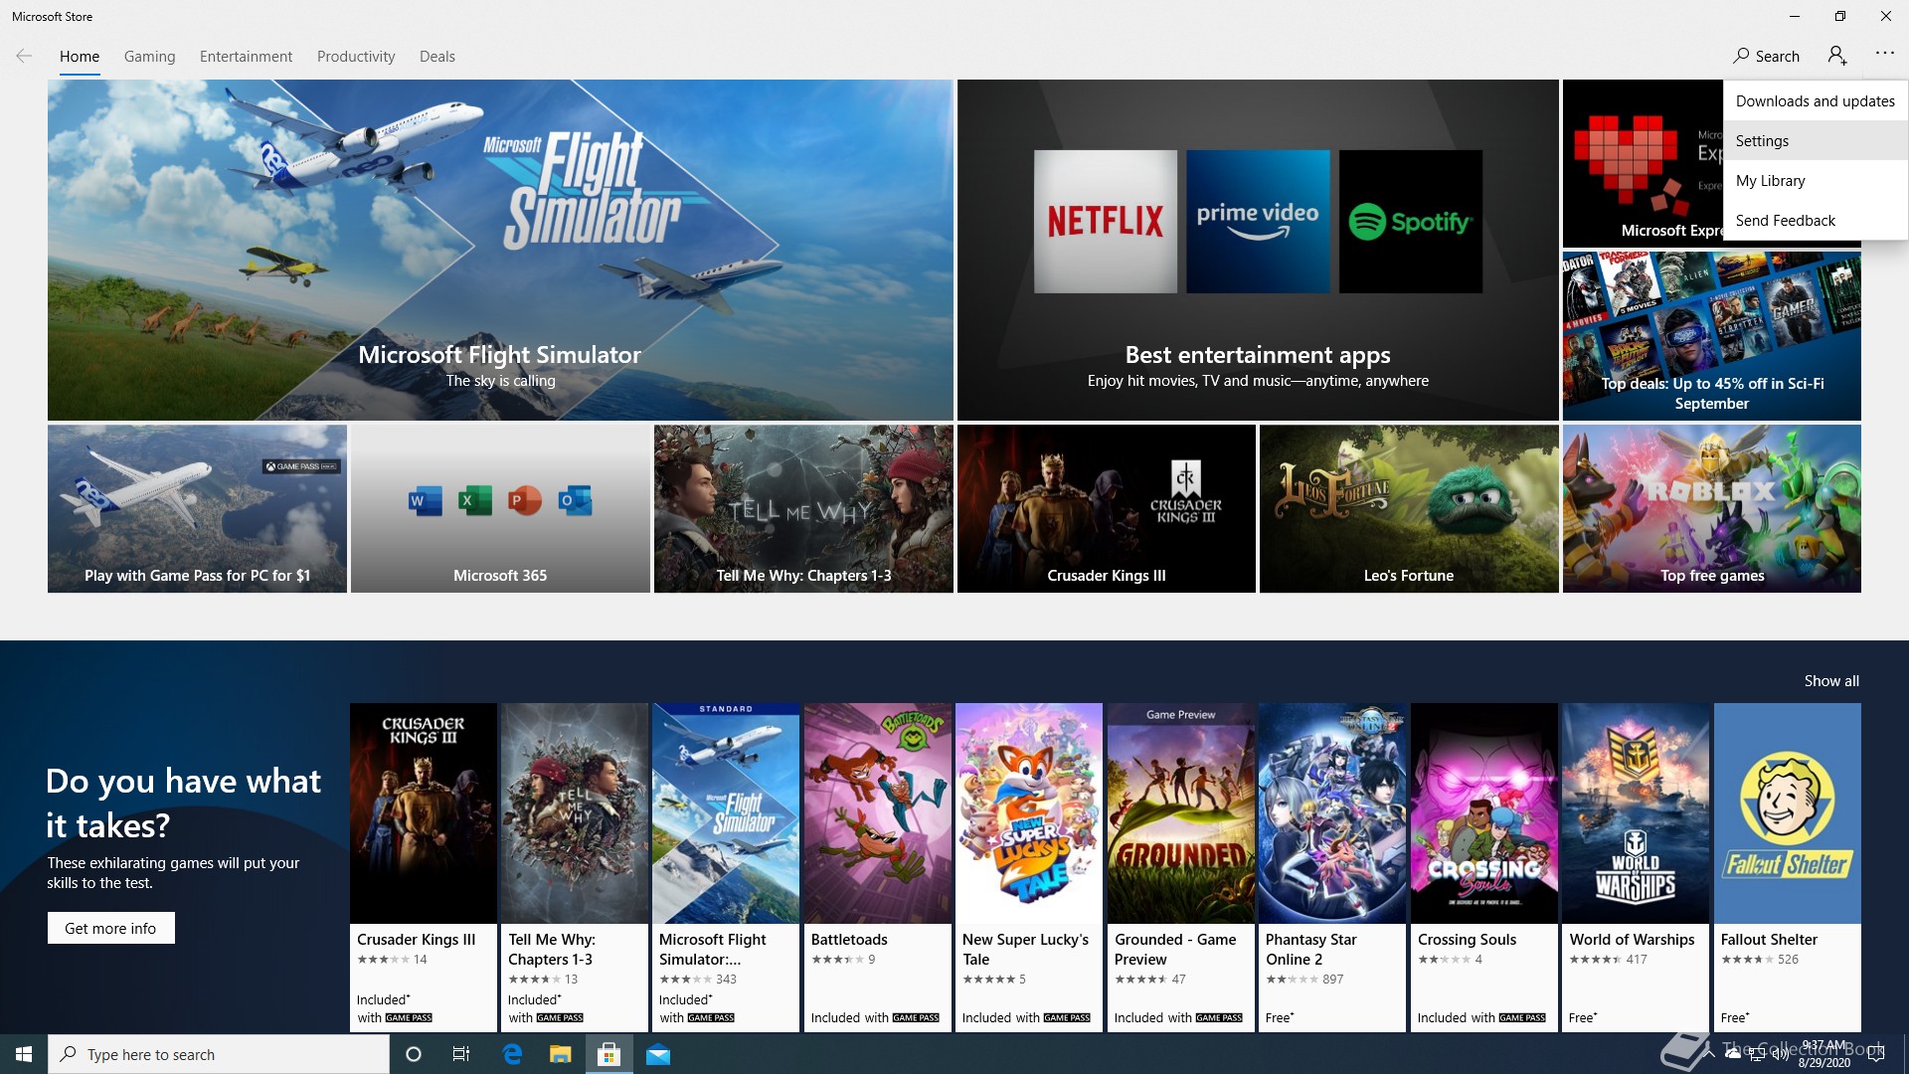Click the back arrow in Store header
Screen dimensions: 1909x1074
pos(24,56)
